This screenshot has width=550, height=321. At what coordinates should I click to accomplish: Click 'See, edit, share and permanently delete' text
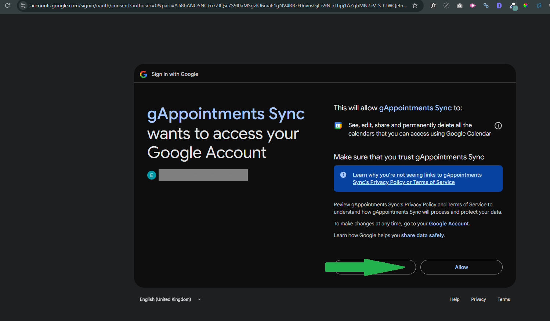click(x=420, y=129)
